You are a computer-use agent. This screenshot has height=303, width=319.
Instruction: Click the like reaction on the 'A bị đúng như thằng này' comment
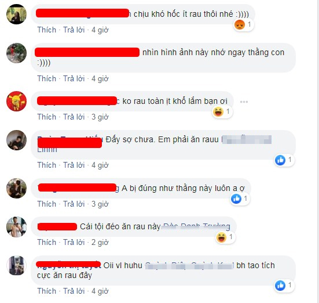pos(236,199)
